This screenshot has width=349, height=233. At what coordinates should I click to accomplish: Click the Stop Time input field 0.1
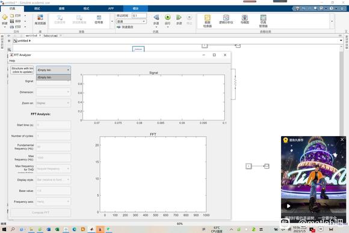(140, 16)
